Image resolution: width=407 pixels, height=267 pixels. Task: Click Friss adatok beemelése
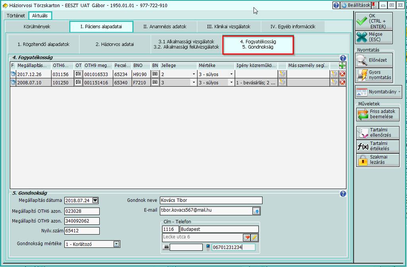coord(378,114)
